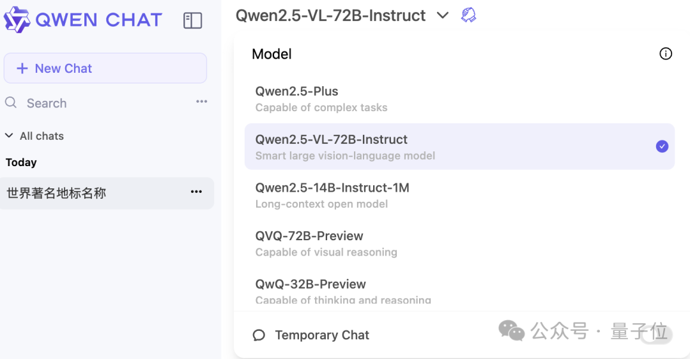
Task: Toggle the Temporary Chat switch
Action: point(655,335)
